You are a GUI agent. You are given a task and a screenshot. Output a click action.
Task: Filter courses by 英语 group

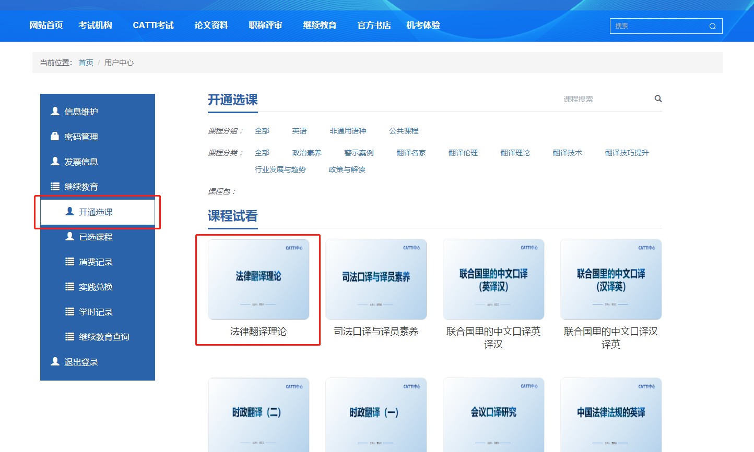point(299,131)
